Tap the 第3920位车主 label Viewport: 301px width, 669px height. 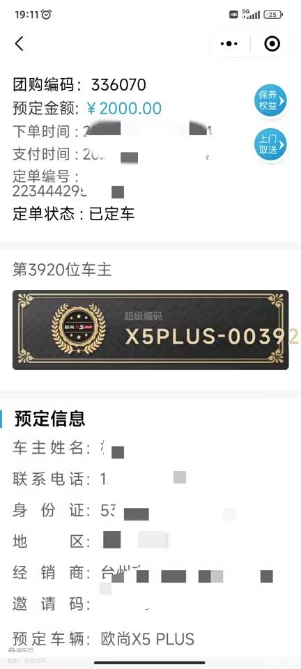coord(62,270)
